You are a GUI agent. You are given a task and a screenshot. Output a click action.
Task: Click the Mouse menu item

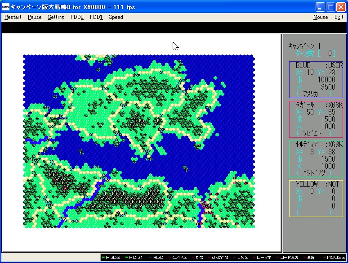pos(321,17)
